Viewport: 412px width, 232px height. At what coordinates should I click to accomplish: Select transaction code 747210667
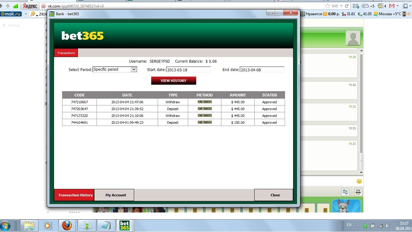(79, 102)
